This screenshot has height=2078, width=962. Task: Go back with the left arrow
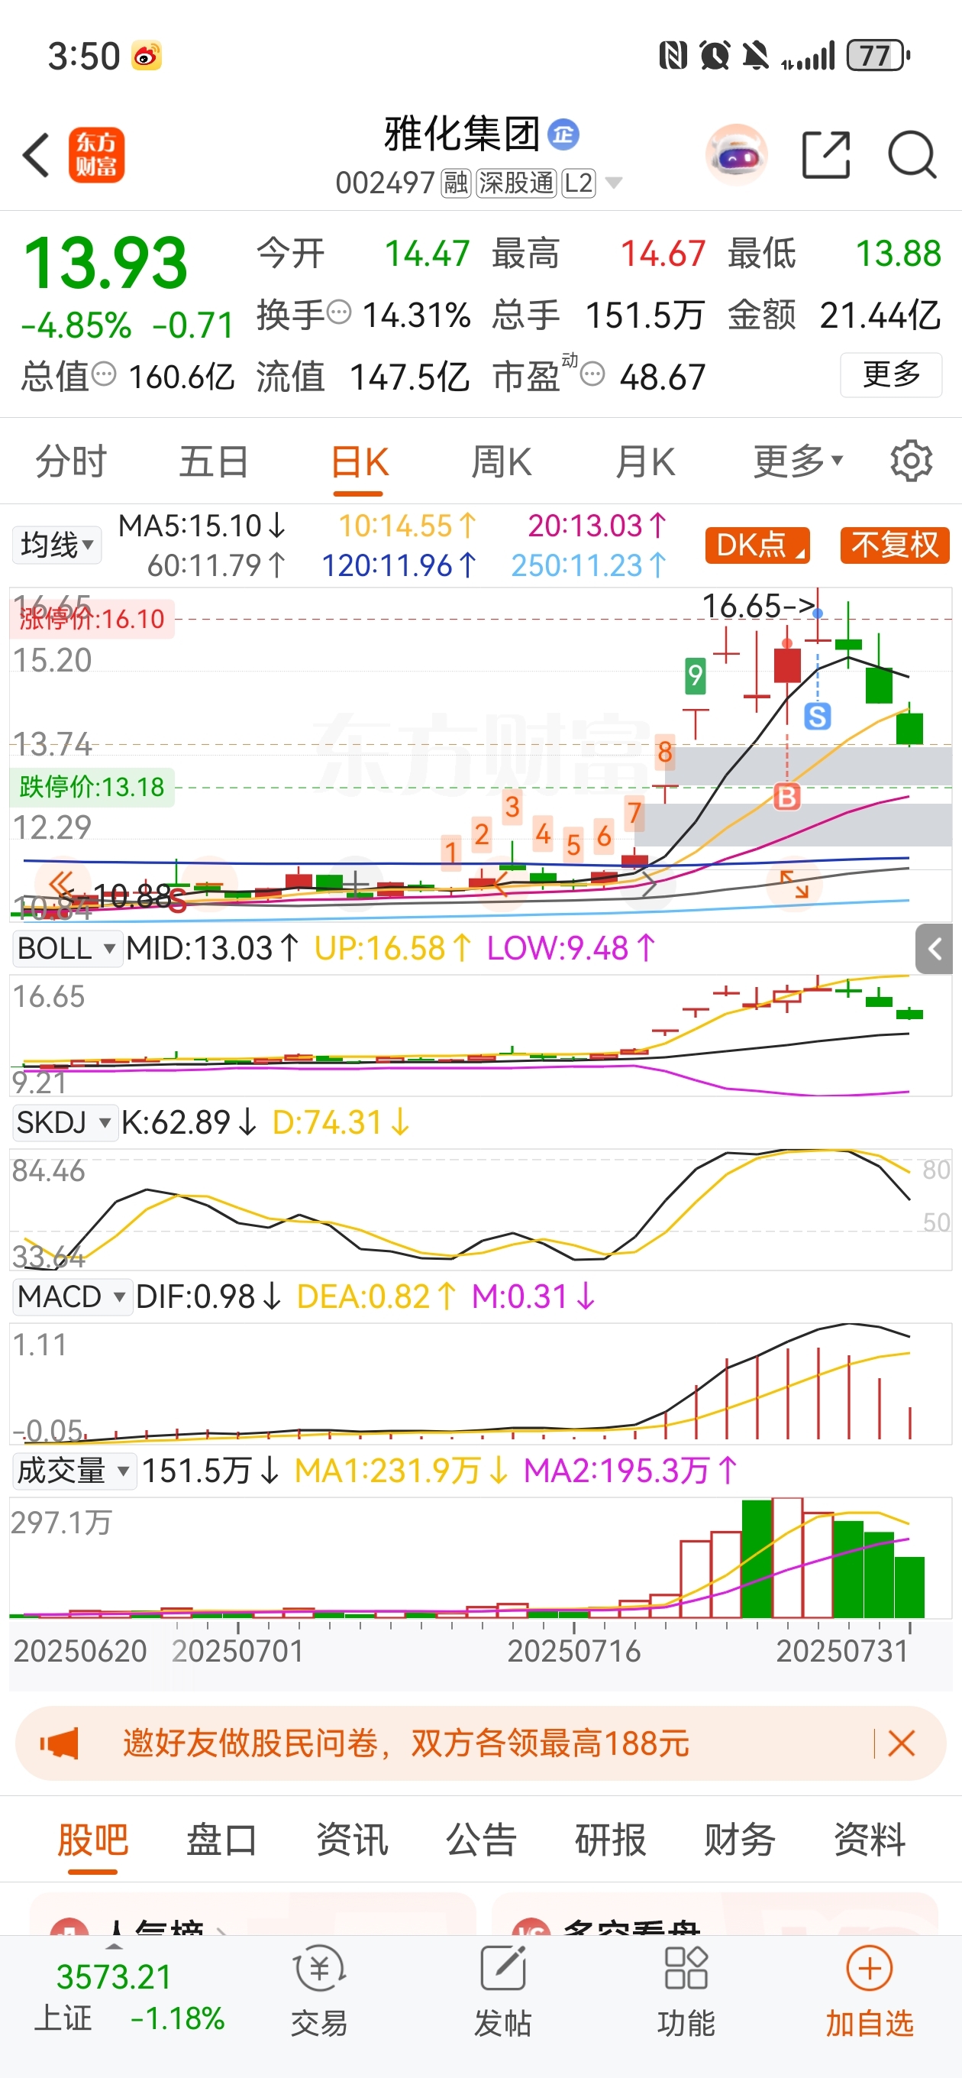coord(37,154)
